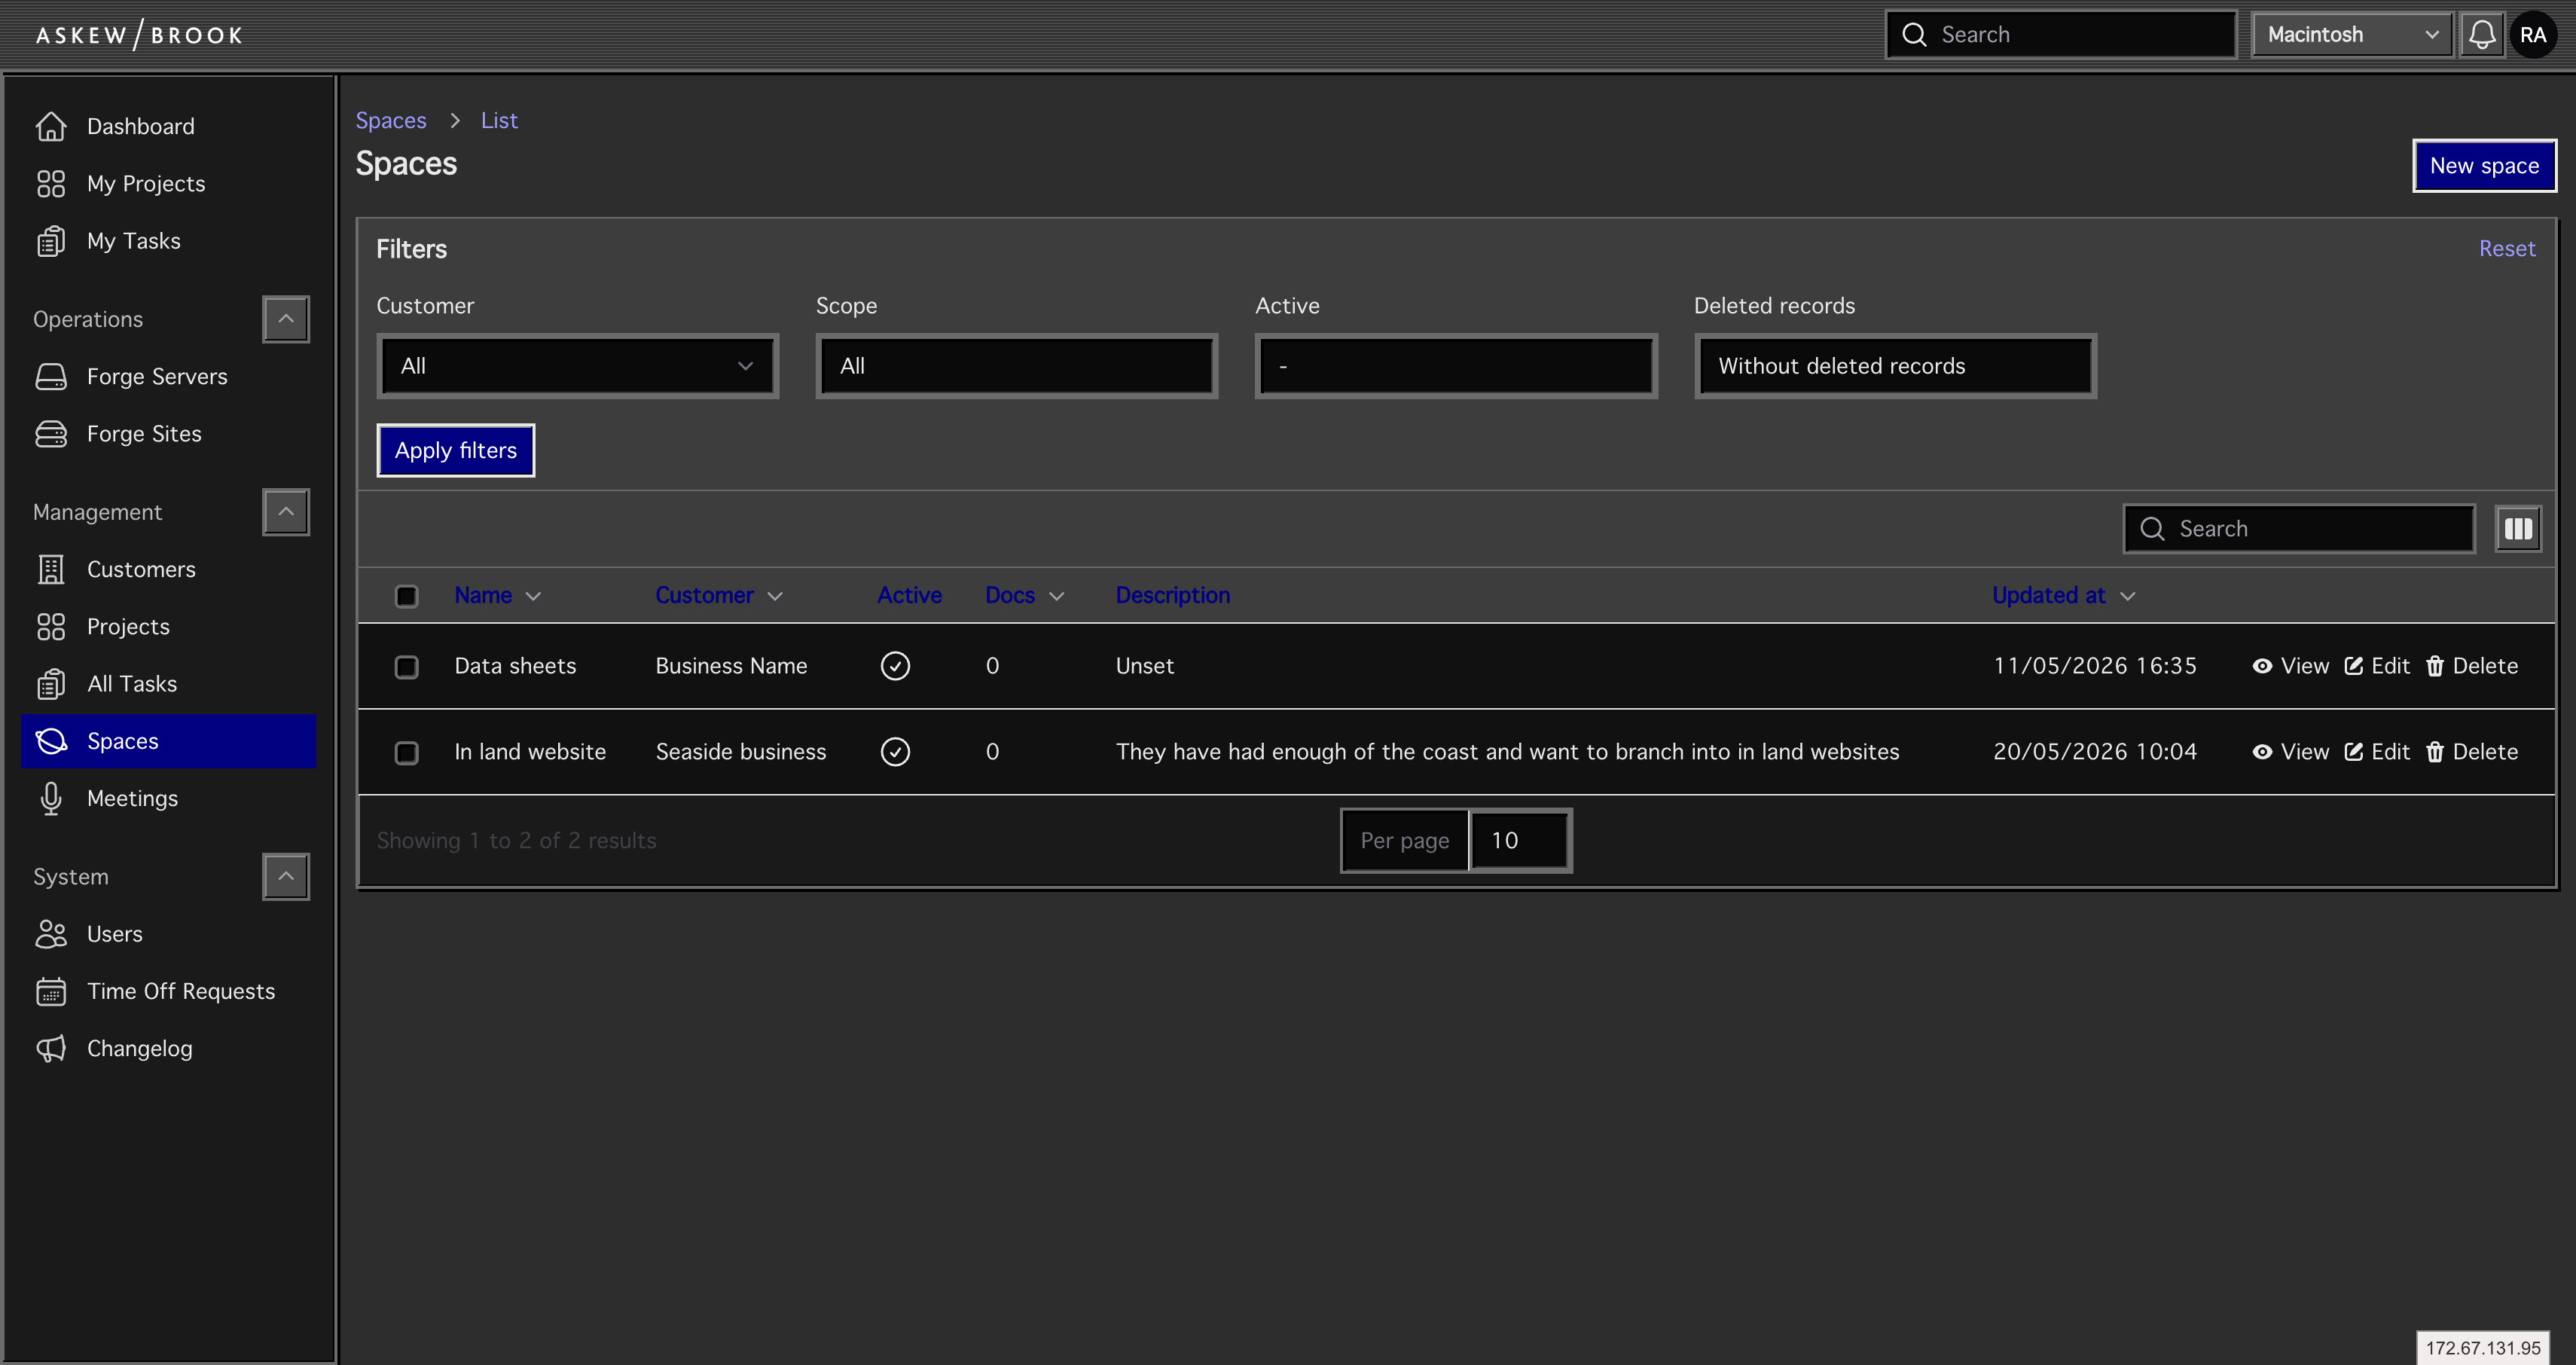Click the All Tasks clipboard icon
Screen dimensions: 2576x1365
click(x=51, y=684)
